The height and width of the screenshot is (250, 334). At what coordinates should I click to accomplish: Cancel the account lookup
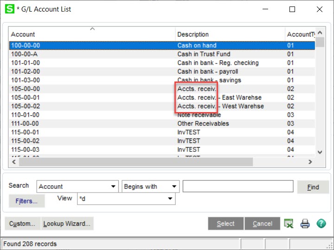coord(263,224)
